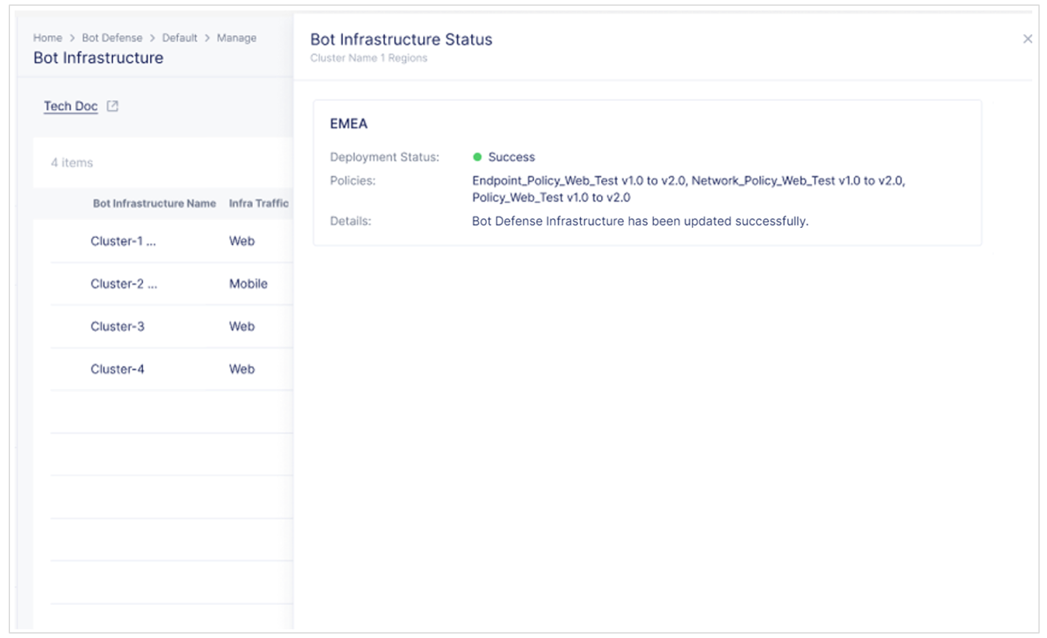This screenshot has height=638, width=1047.
Task: Click the Bot Infrastructure Status panel title
Action: coord(401,39)
